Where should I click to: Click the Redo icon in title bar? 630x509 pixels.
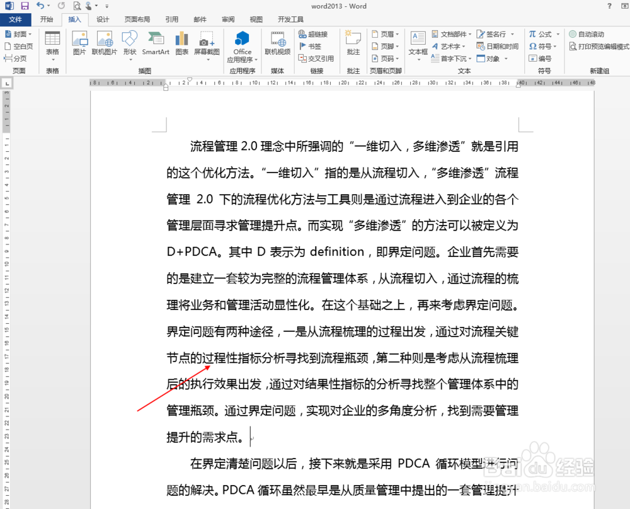(61, 6)
